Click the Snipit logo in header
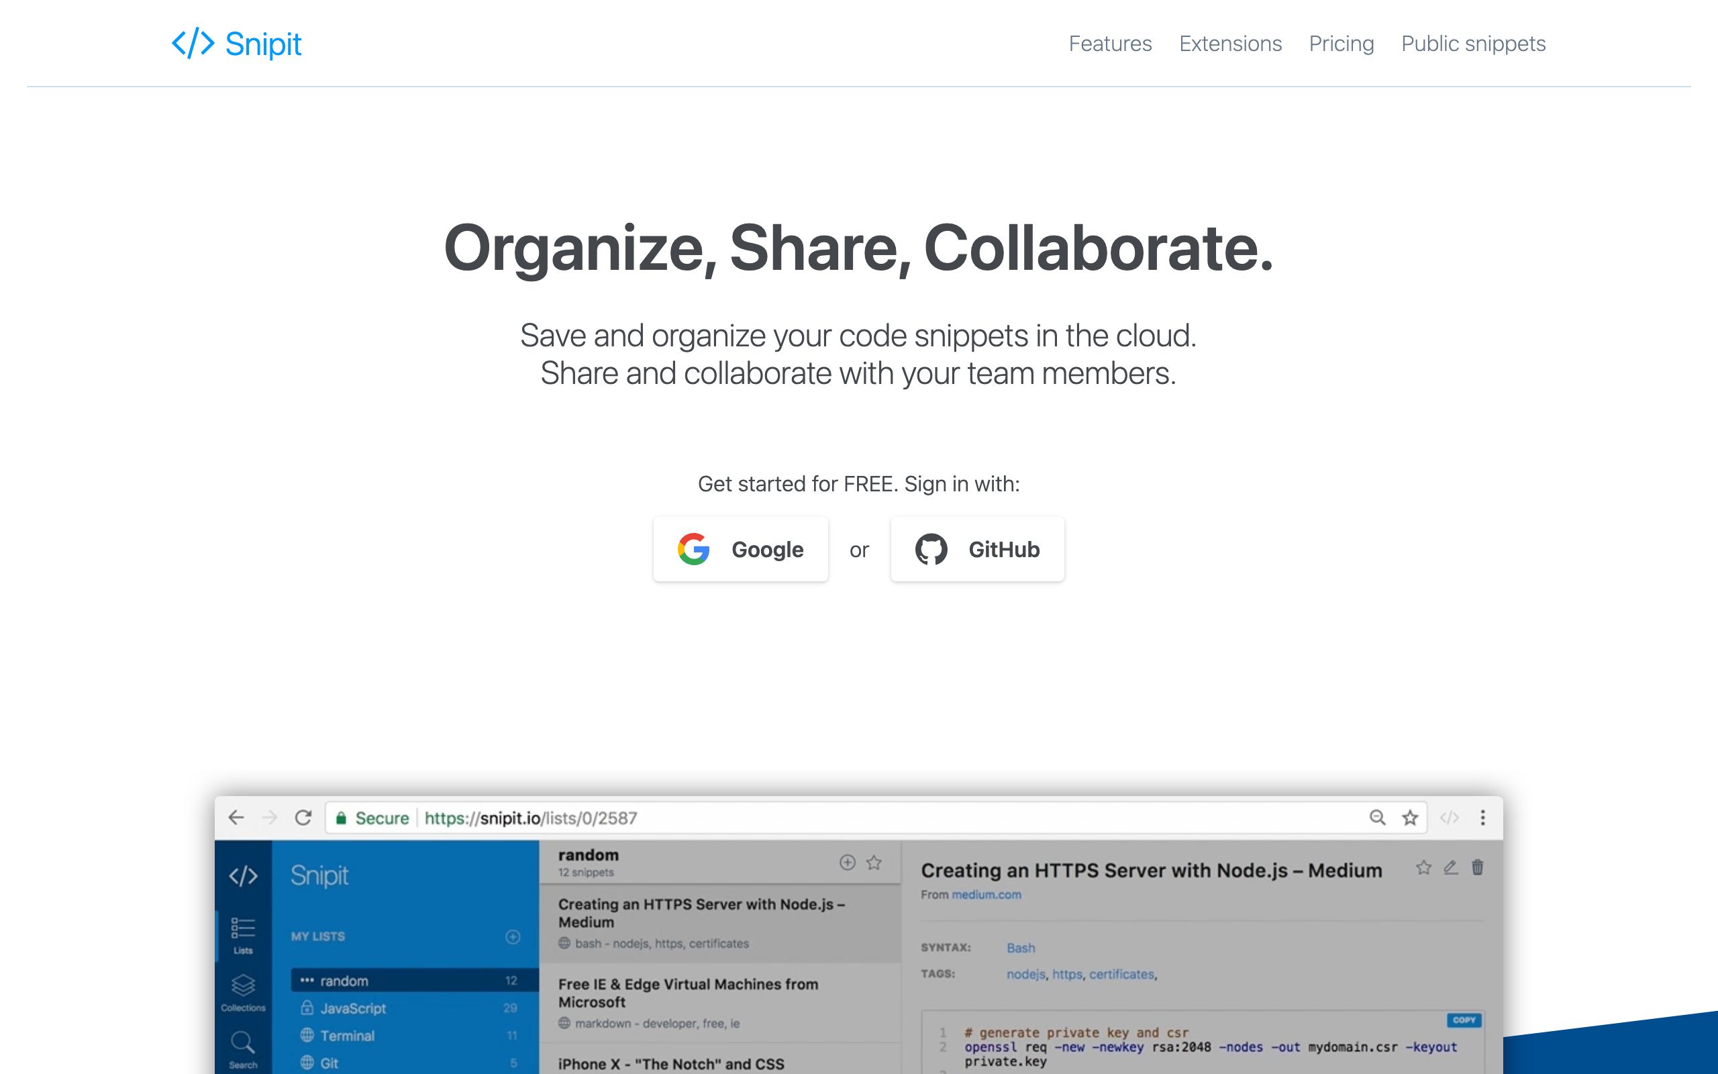The width and height of the screenshot is (1718, 1074). 236,44
